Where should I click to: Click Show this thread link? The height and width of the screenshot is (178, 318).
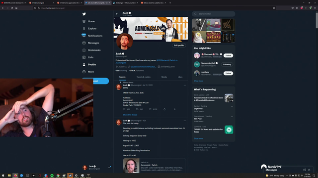130,115
